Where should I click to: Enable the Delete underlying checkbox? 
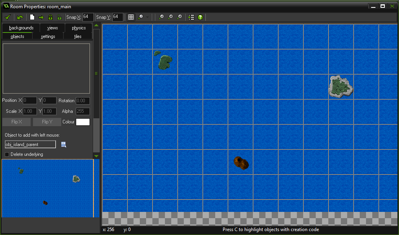[x=7, y=154]
